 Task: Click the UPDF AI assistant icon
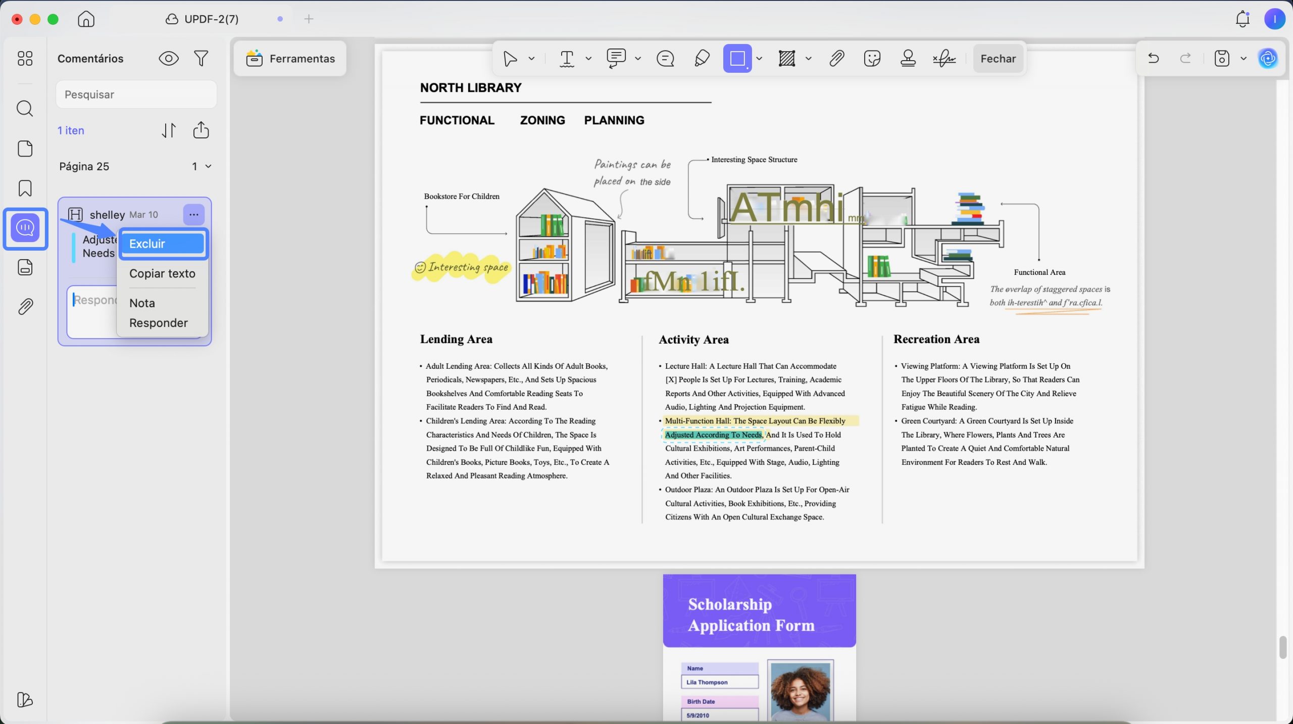click(1268, 59)
